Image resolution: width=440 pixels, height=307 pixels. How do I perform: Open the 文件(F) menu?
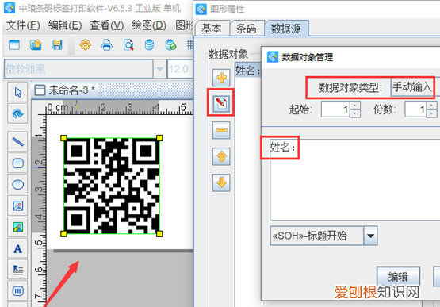[x=23, y=25]
